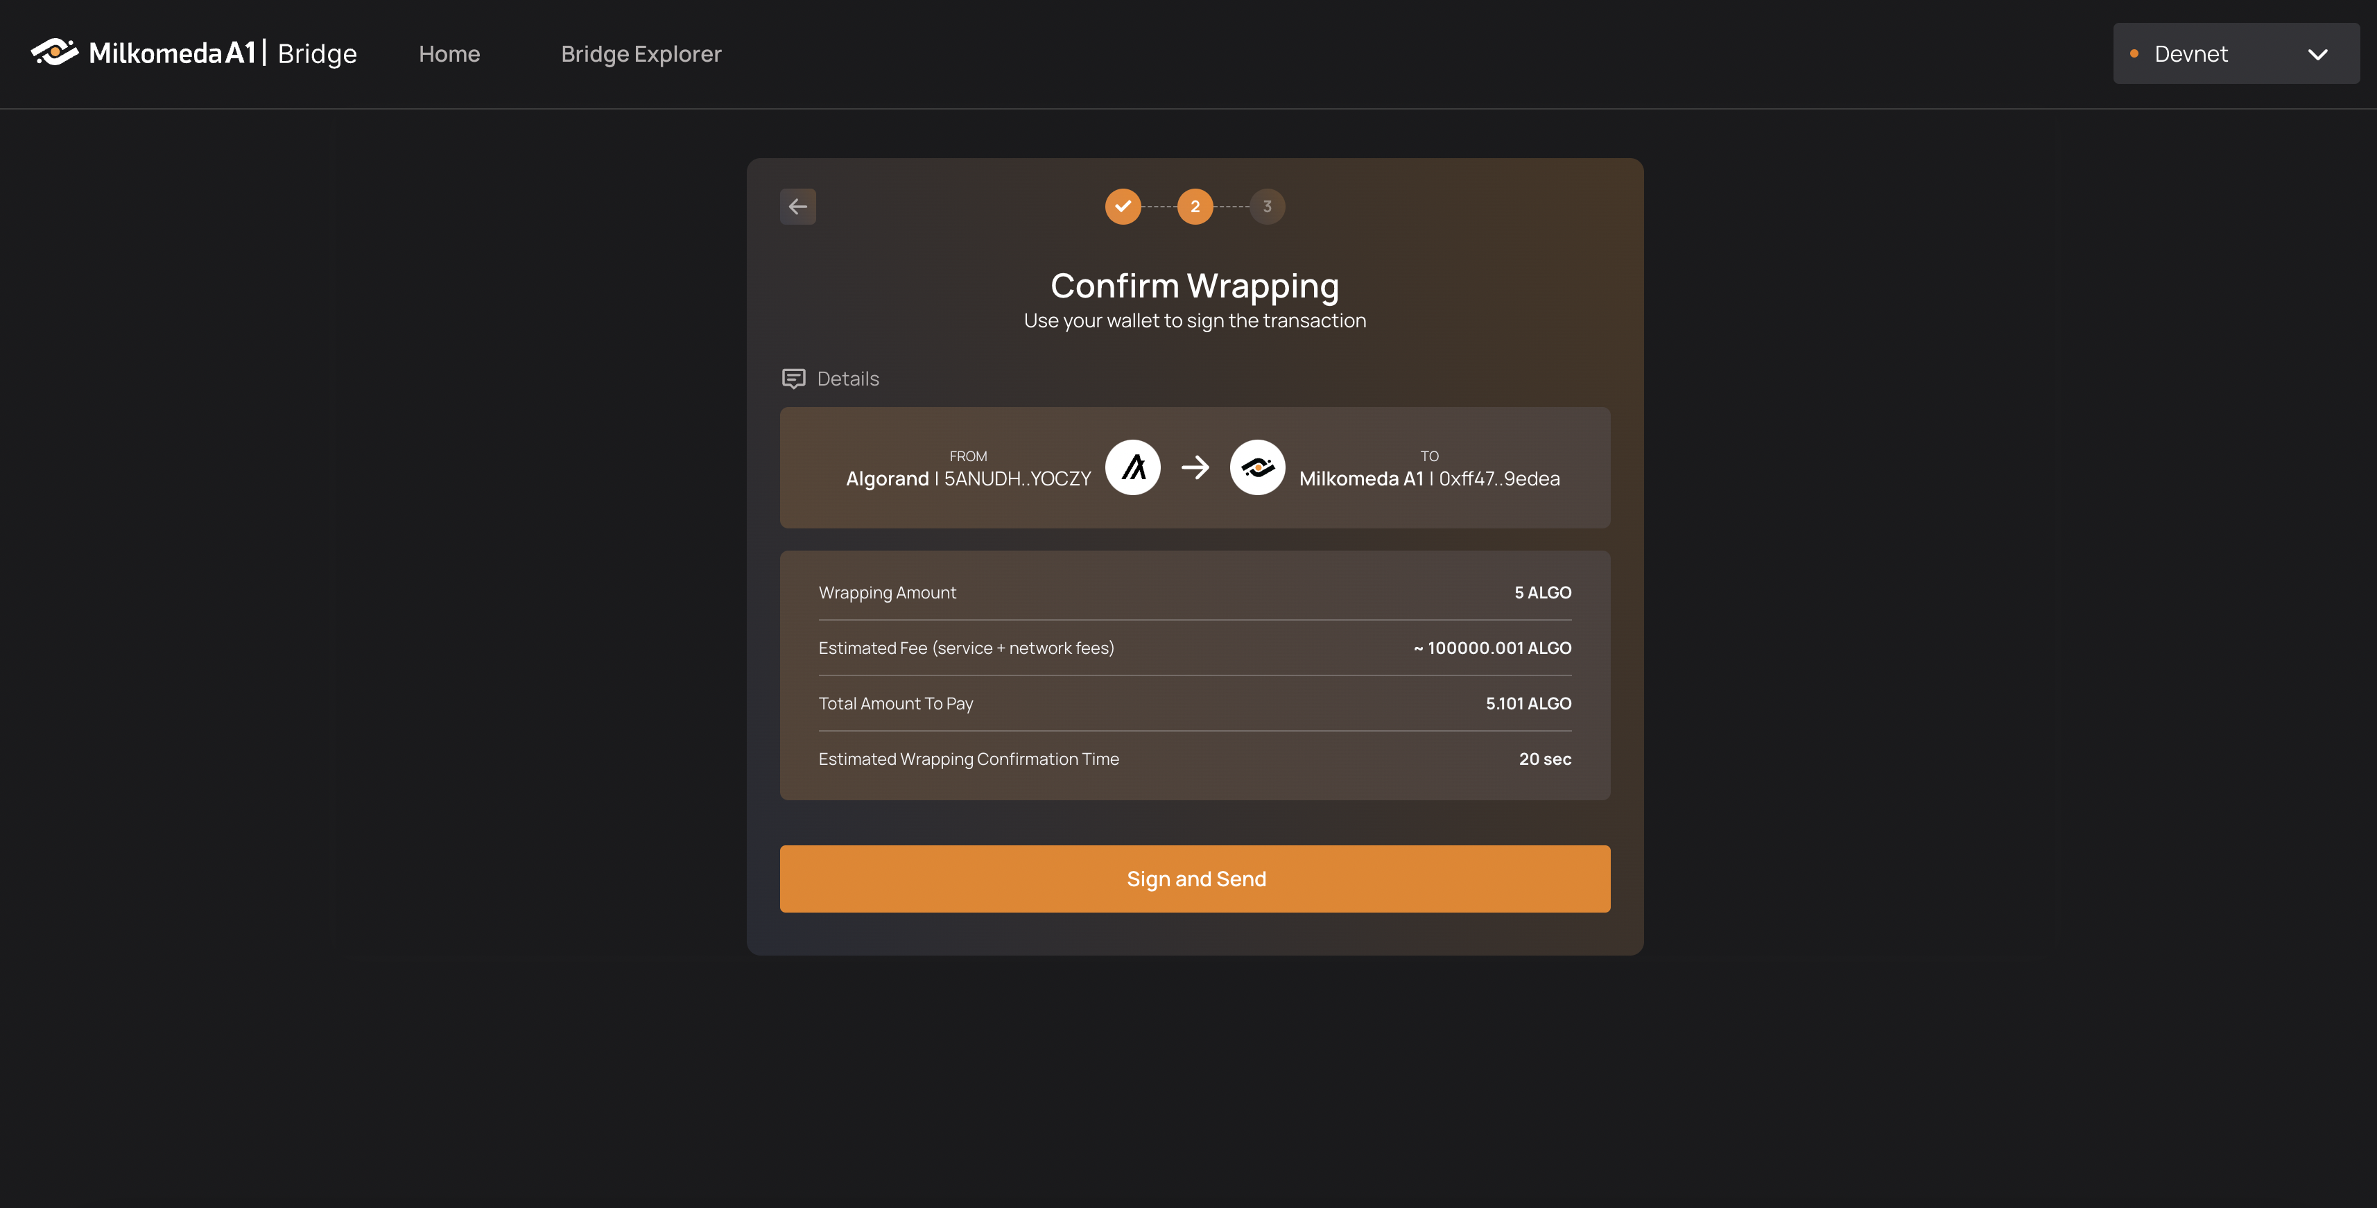
Task: Click the Estimated Fee label
Action: [966, 649]
